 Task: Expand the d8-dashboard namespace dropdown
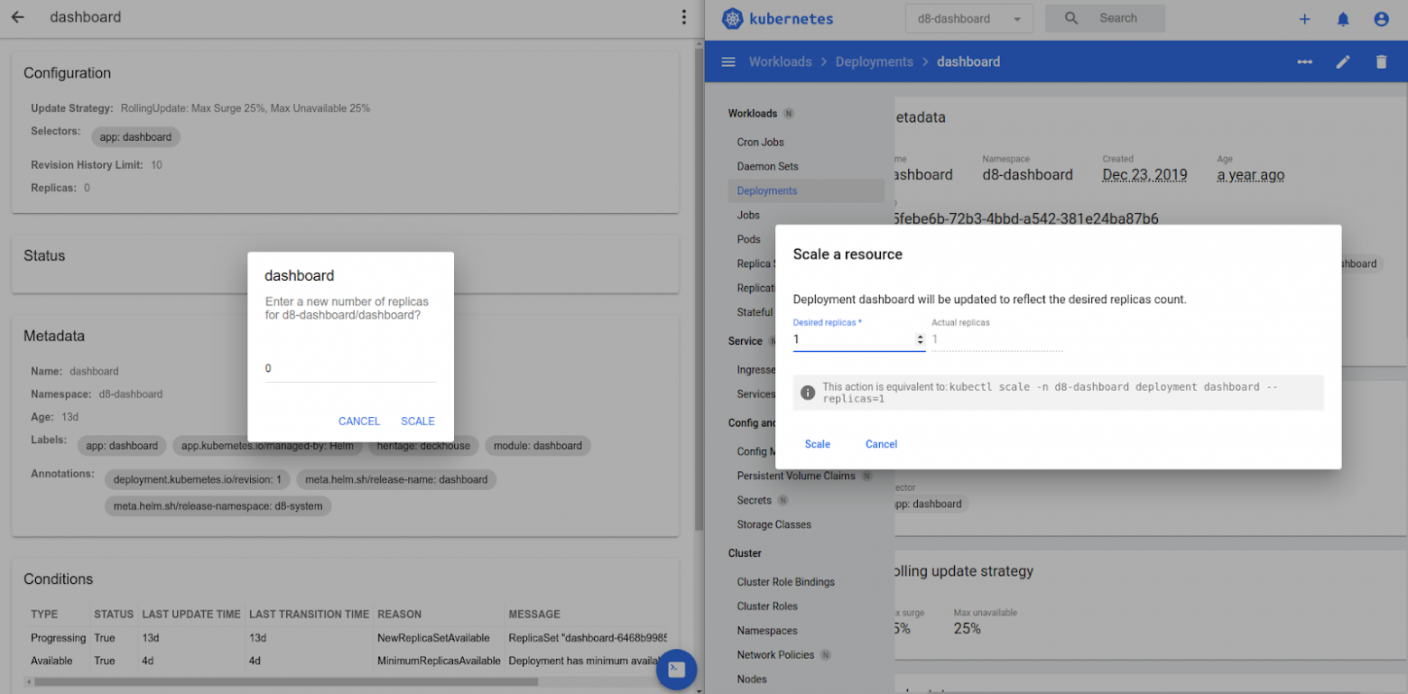coord(968,19)
